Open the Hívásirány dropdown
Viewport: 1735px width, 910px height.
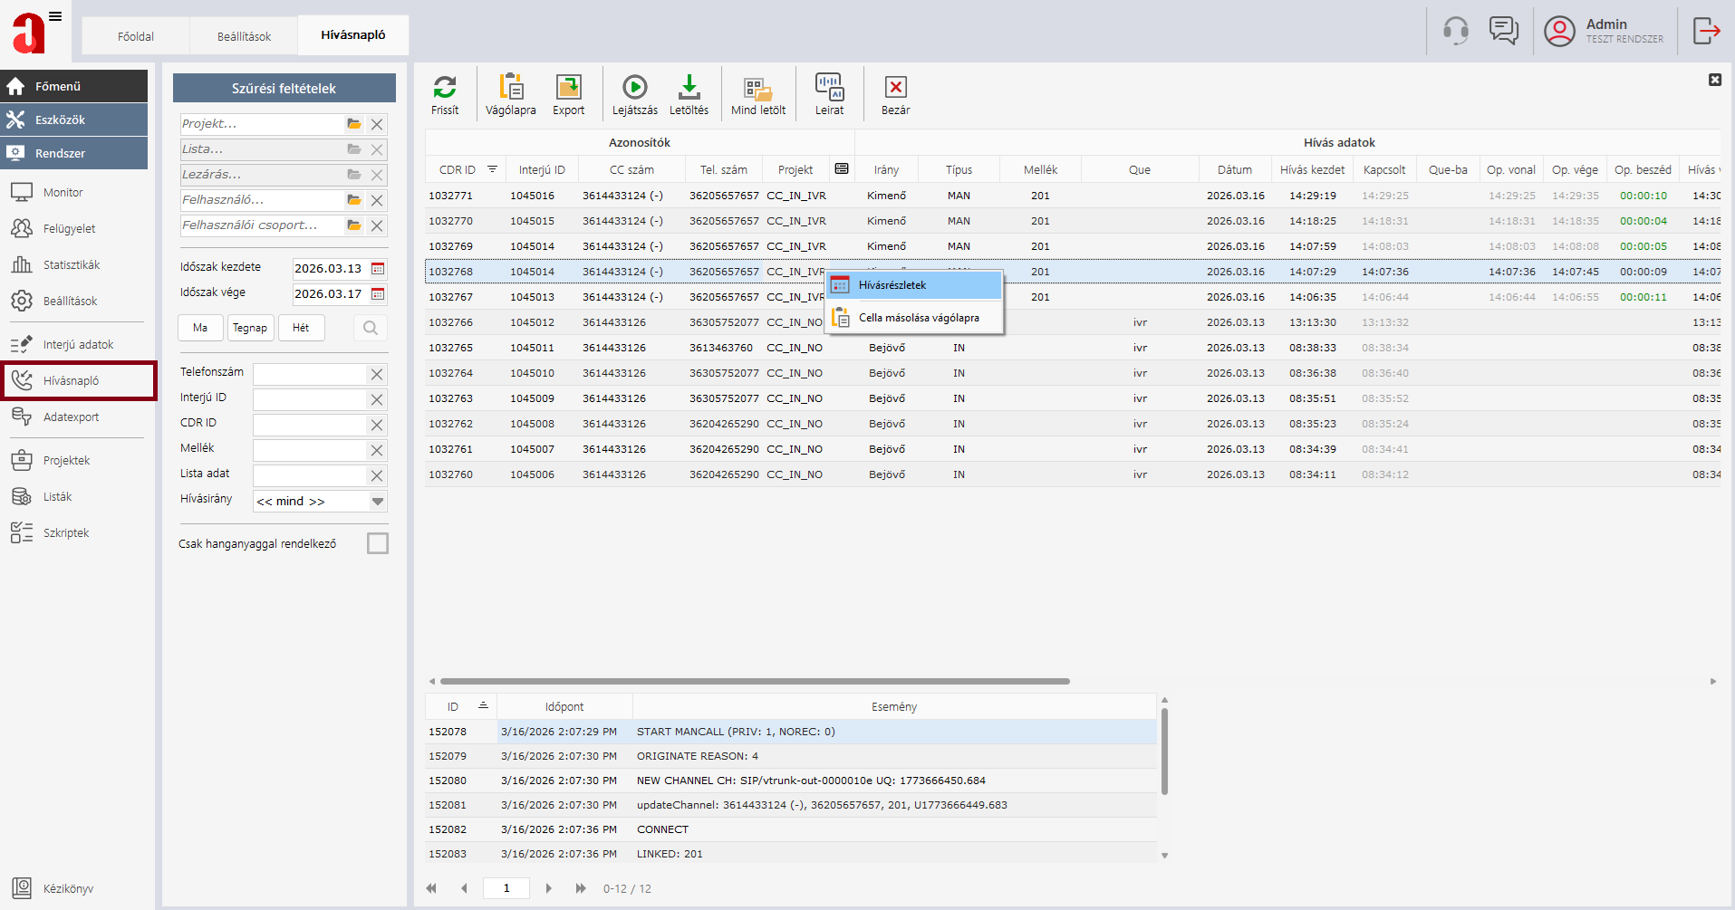pyautogui.click(x=378, y=502)
